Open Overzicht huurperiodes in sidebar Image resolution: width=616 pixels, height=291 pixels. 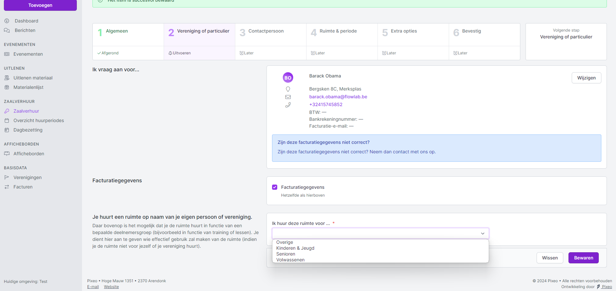[38, 120]
